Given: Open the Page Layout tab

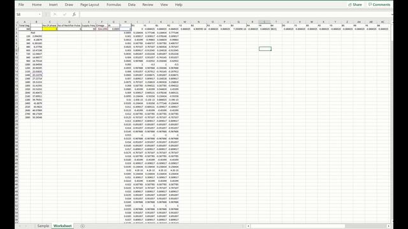Looking at the screenshot, I should 89,4.
